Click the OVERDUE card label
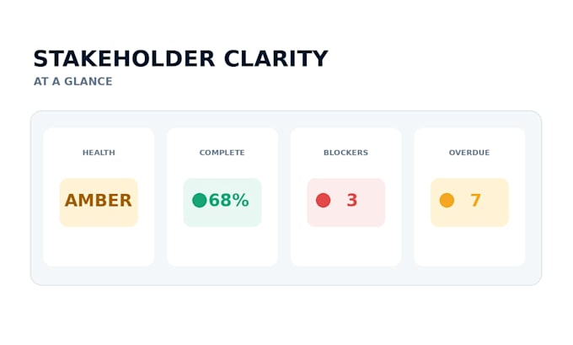The height and width of the screenshot is (345, 573). pyautogui.click(x=469, y=153)
